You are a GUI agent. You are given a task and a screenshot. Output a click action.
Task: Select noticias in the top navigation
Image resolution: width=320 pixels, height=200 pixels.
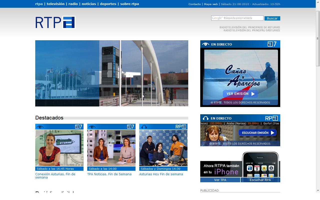pyautogui.click(x=89, y=4)
